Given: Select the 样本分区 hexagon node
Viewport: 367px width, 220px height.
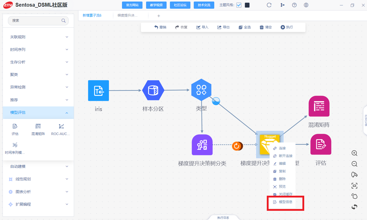Looking at the screenshot, I should (153, 90).
